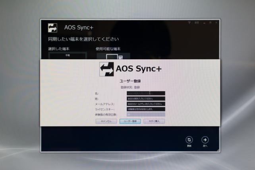Click the キャンセル (Cancel) button
The height and width of the screenshot is (170, 255).
(106, 121)
